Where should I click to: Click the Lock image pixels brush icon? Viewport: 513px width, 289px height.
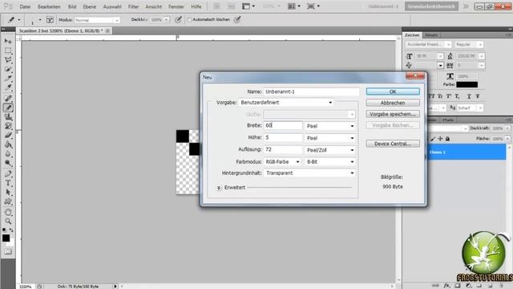pyautogui.click(x=433, y=139)
